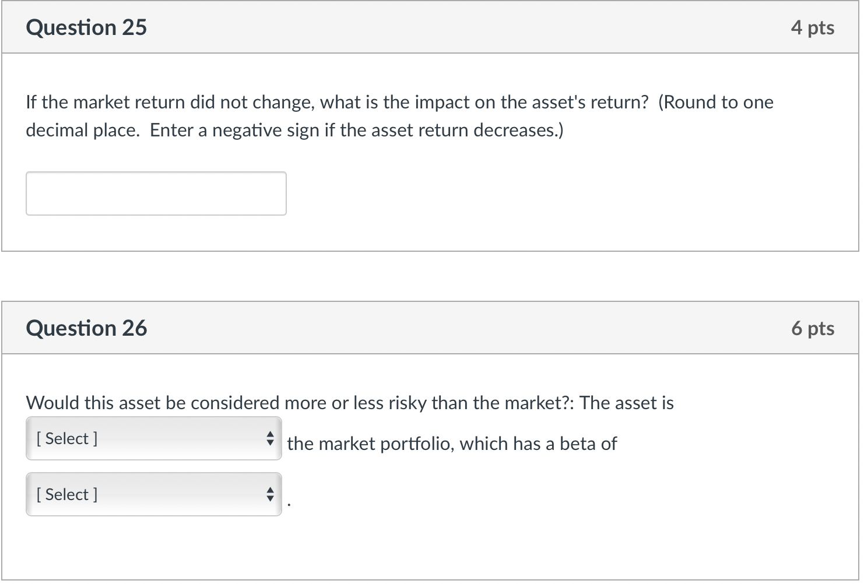
Task: Open the Select dropdown before "the market portfolio"
Action: [x=153, y=438]
